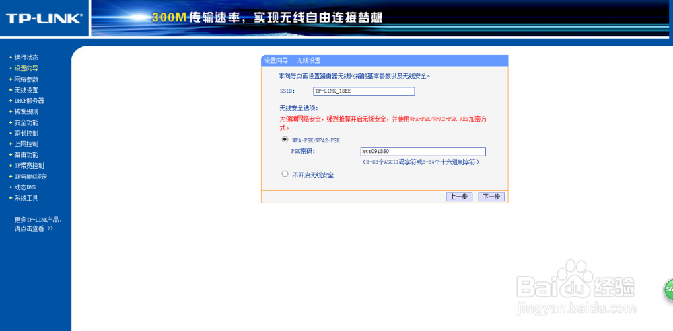Click the 8-63个ASCII码字符 hint text
673x331 pixels.
tap(421, 162)
